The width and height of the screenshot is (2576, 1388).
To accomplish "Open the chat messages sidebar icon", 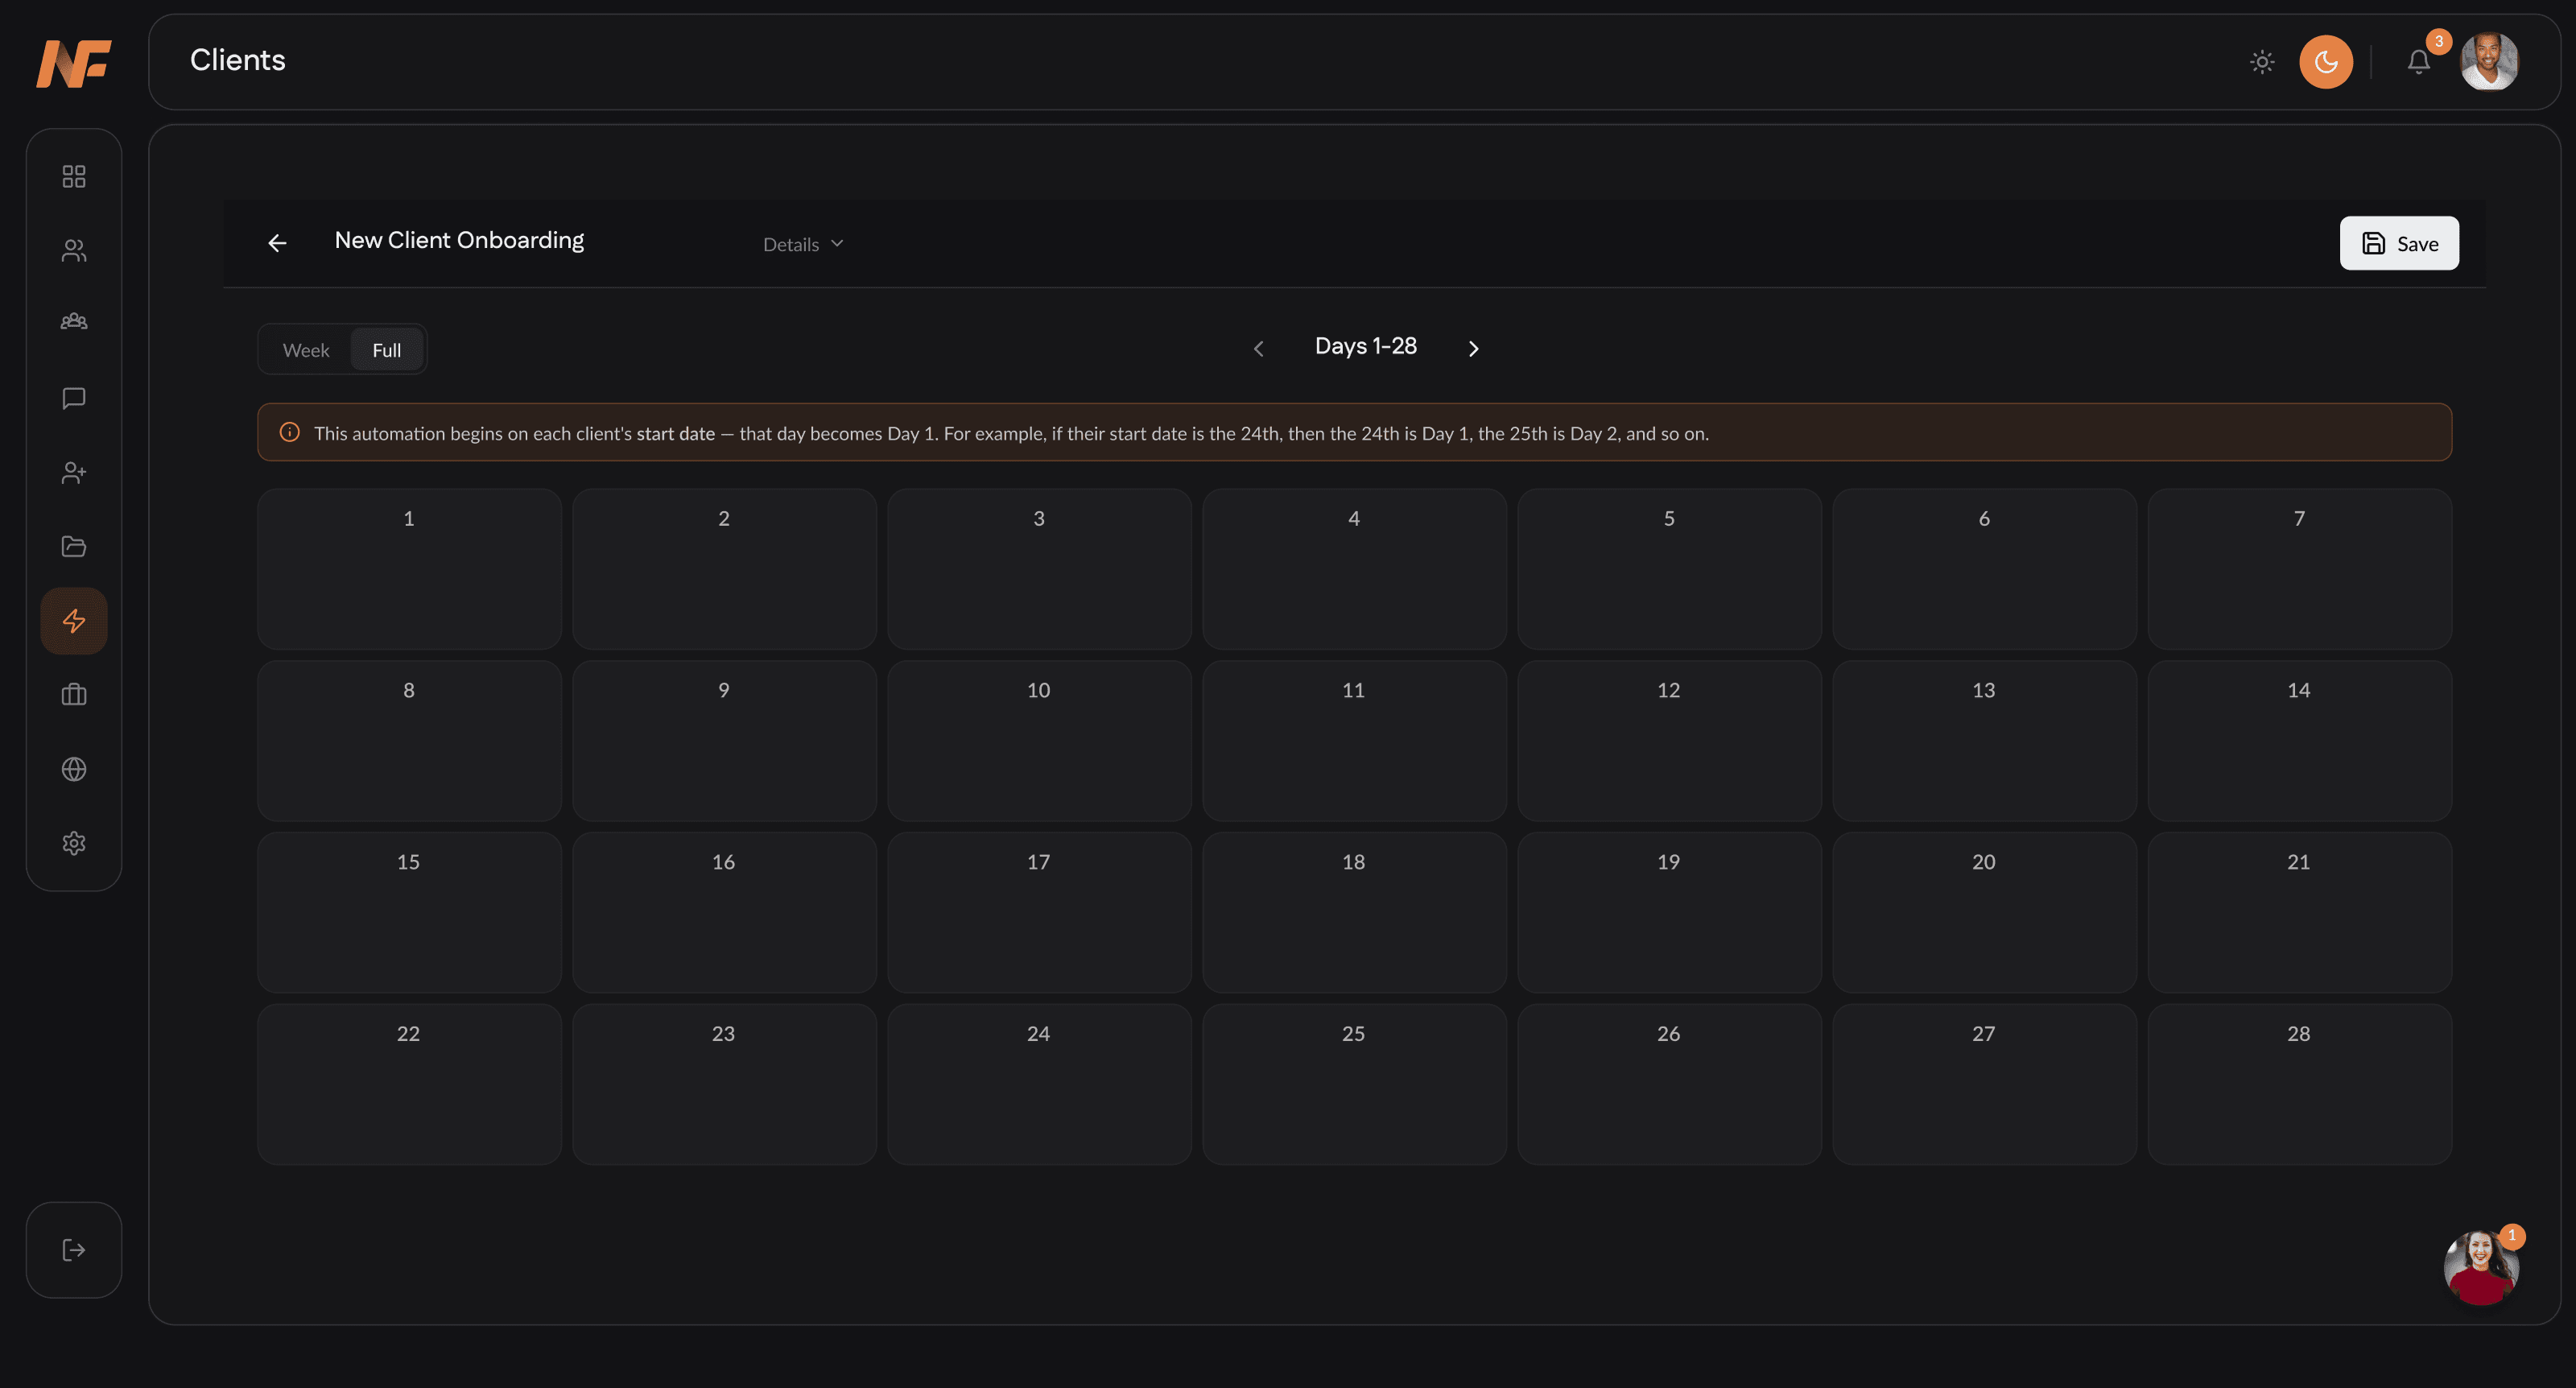I will 74,398.
